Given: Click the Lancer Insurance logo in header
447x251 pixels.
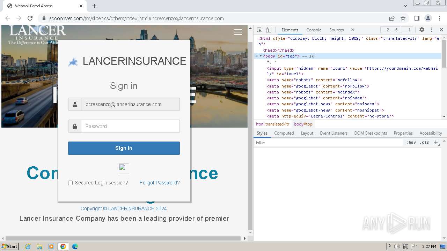Looking at the screenshot, I should coord(37,35).
